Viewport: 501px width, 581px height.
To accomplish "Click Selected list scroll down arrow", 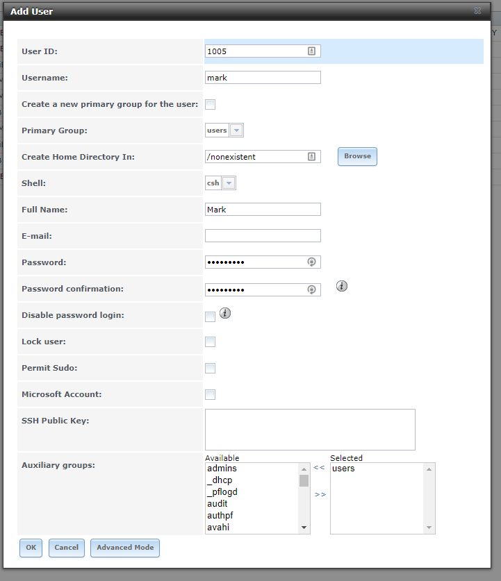I will tap(429, 528).
